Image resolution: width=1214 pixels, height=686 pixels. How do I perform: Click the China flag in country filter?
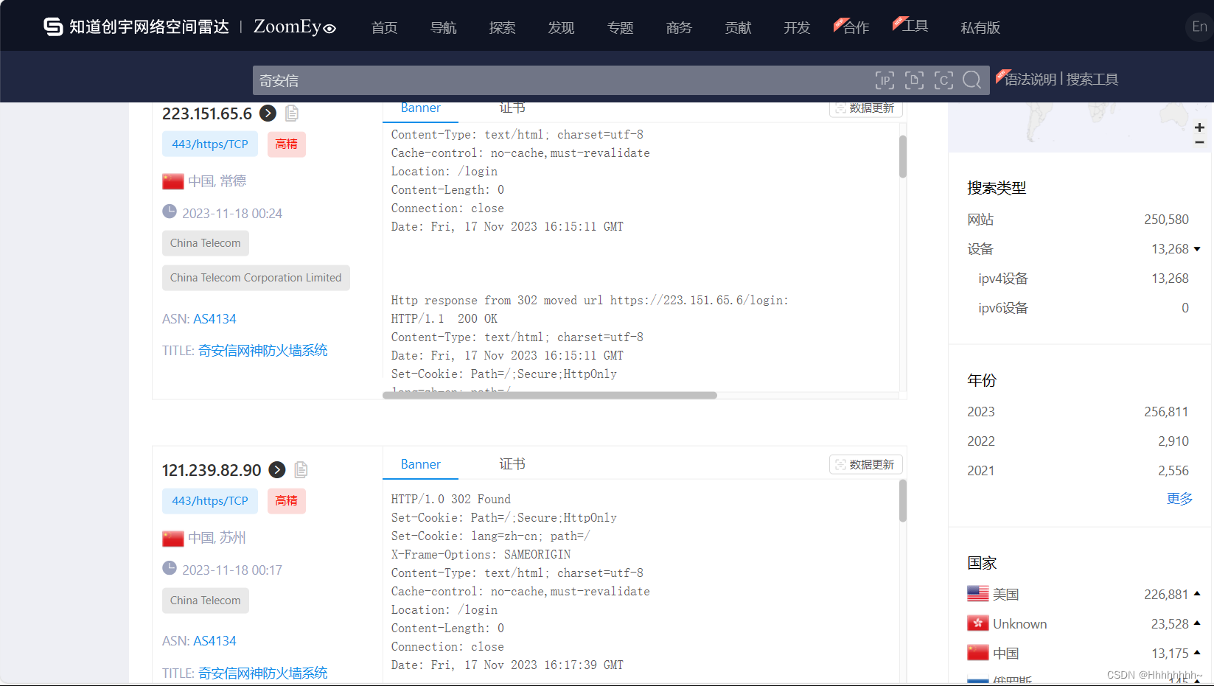[x=978, y=653]
